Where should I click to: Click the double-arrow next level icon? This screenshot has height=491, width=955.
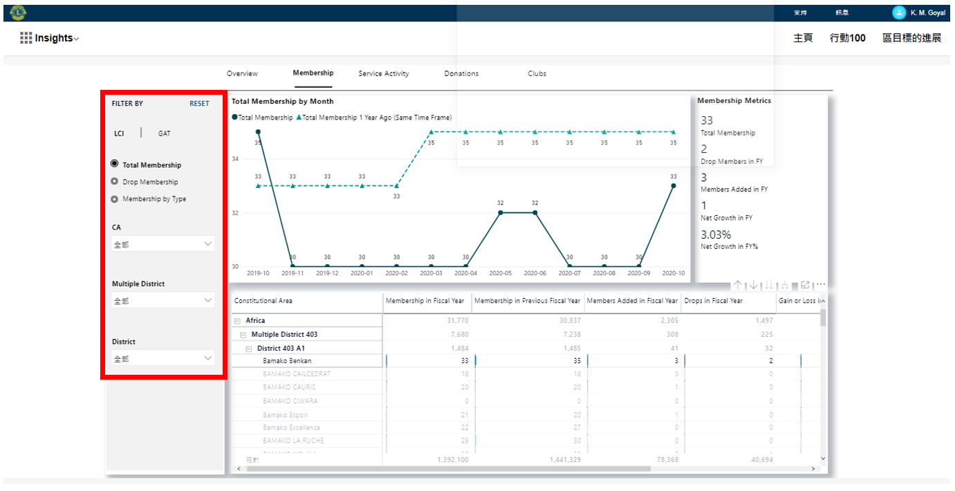coord(768,285)
